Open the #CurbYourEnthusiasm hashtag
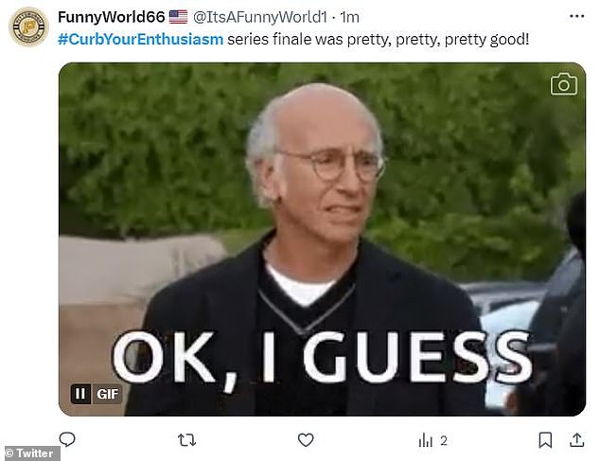 pyautogui.click(x=140, y=39)
